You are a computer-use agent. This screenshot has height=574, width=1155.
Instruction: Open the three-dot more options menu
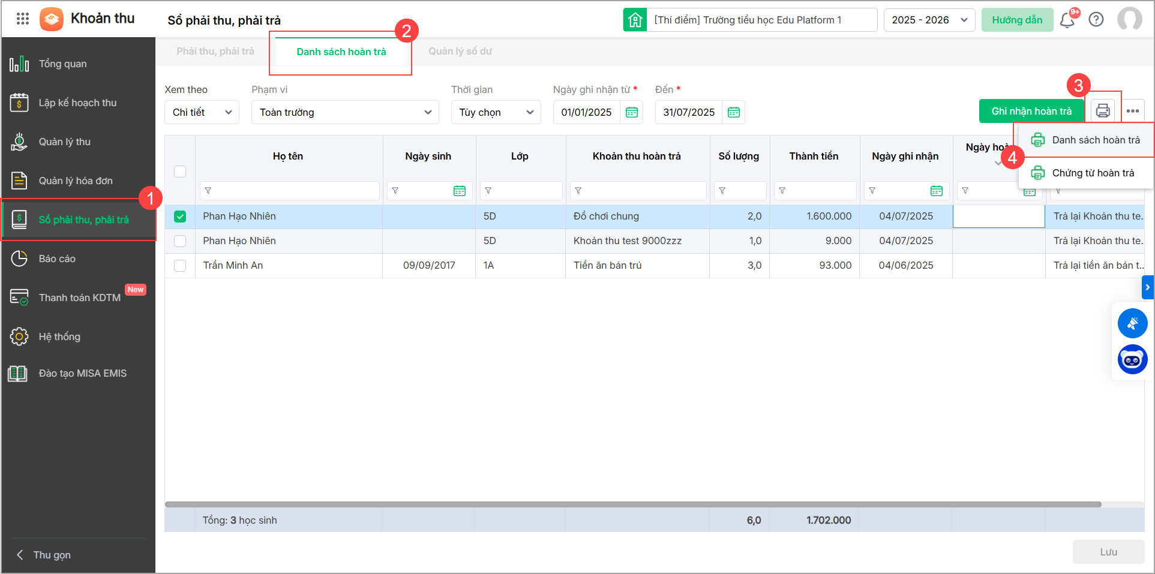coord(1133,111)
